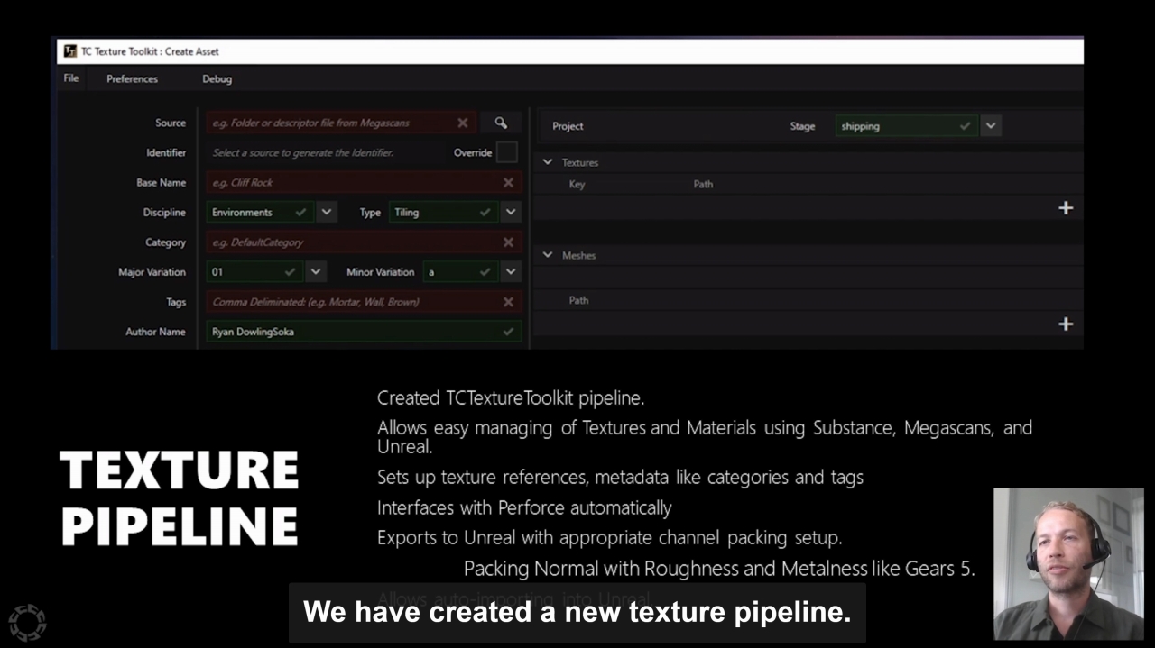The height and width of the screenshot is (648, 1155).
Task: Open the Minor Variation dropdown arrow
Action: click(x=511, y=271)
